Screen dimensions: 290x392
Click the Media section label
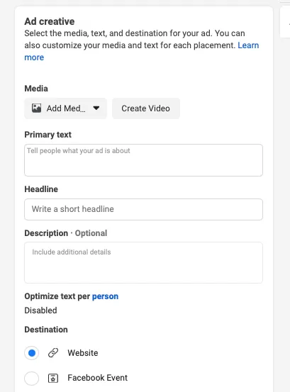coord(36,89)
